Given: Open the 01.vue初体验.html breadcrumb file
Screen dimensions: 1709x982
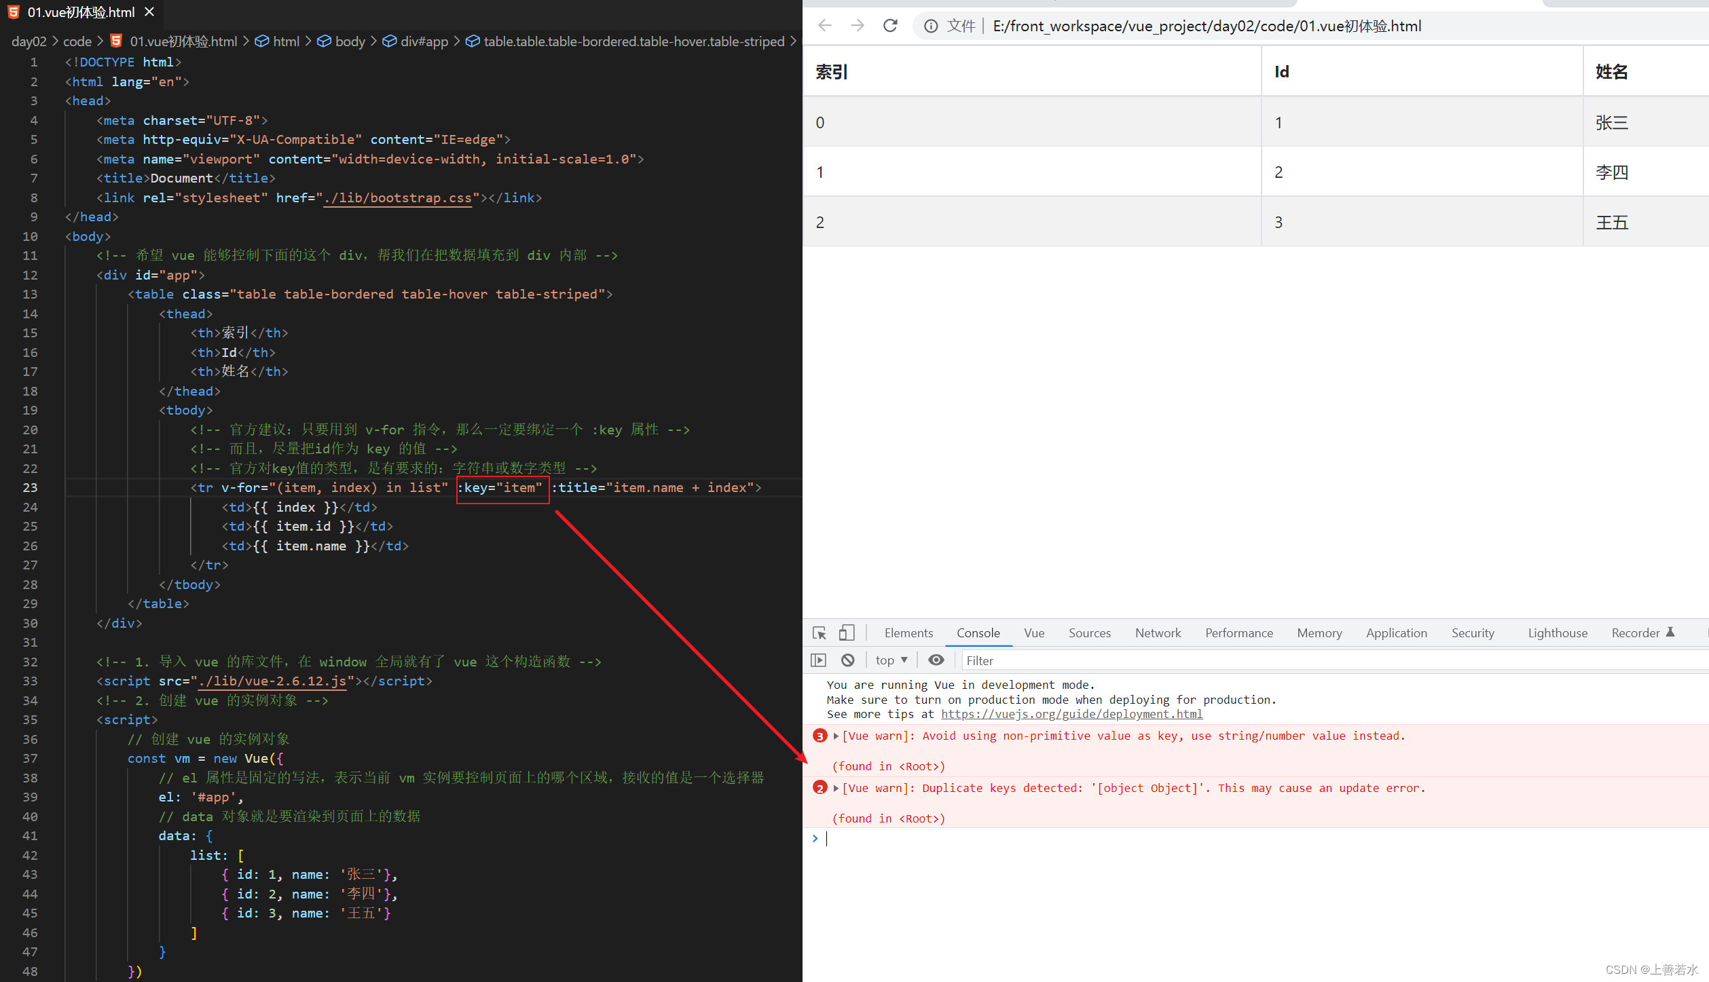Looking at the screenshot, I should [183, 41].
